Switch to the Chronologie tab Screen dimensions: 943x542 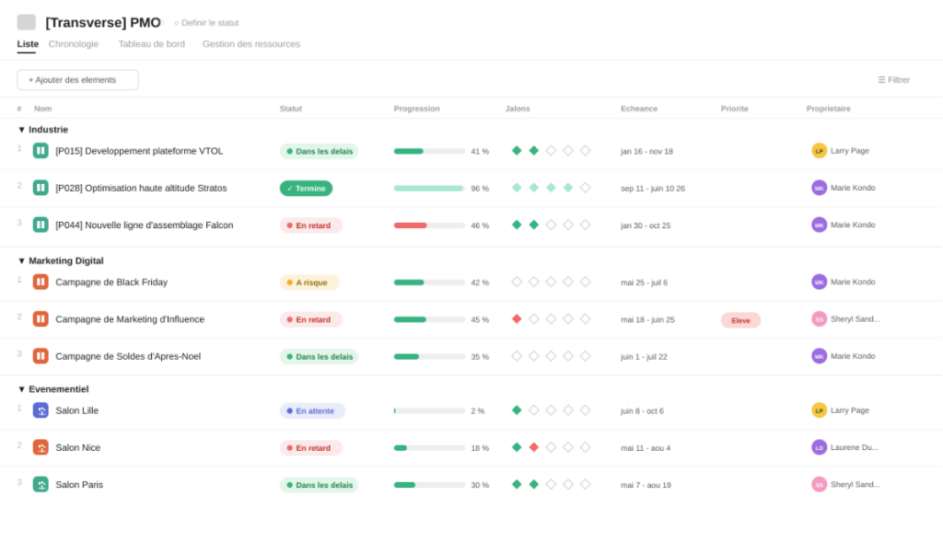(x=74, y=44)
